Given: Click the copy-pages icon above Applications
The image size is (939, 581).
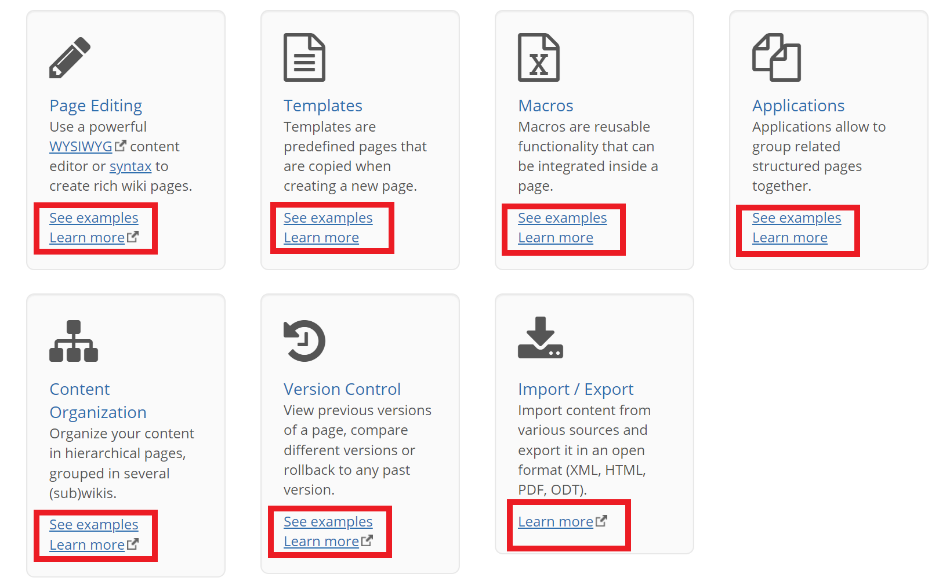Looking at the screenshot, I should (777, 57).
